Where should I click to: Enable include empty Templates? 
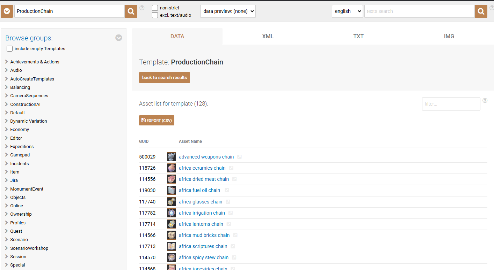(9, 48)
